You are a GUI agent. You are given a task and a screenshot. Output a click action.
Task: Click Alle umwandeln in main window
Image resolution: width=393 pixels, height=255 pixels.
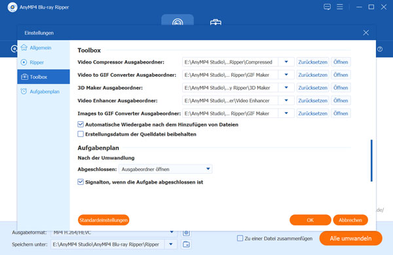coord(350,238)
